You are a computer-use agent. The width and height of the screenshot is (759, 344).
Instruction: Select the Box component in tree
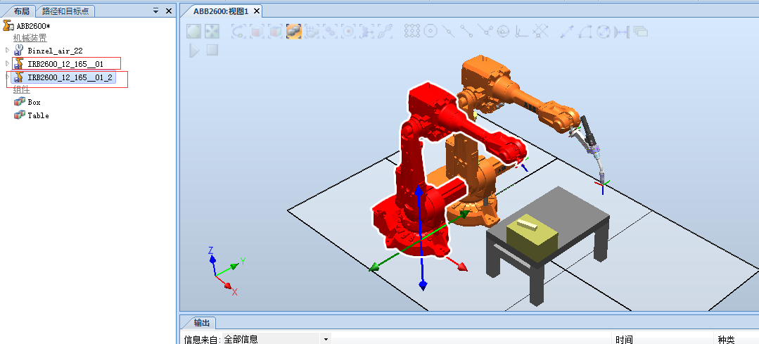tap(34, 102)
